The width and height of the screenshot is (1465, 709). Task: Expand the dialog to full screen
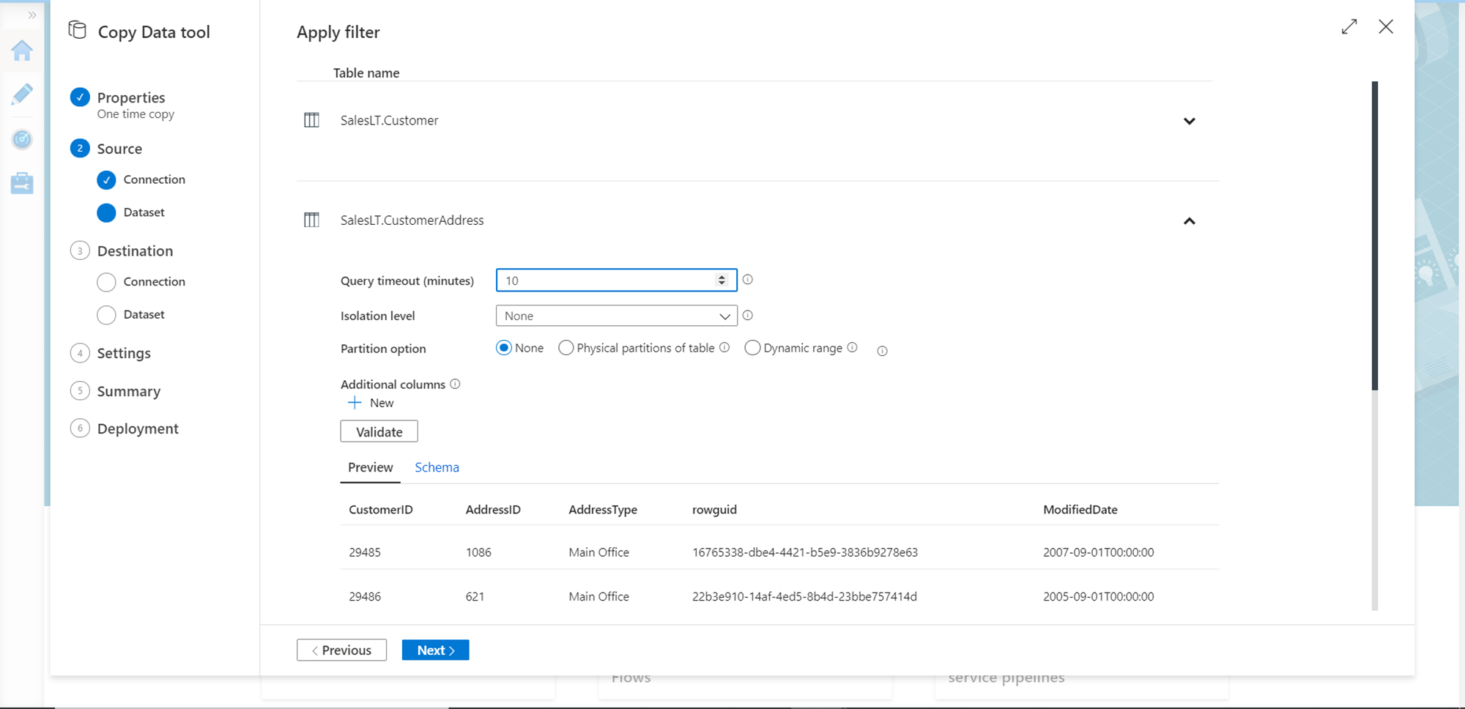(1349, 27)
